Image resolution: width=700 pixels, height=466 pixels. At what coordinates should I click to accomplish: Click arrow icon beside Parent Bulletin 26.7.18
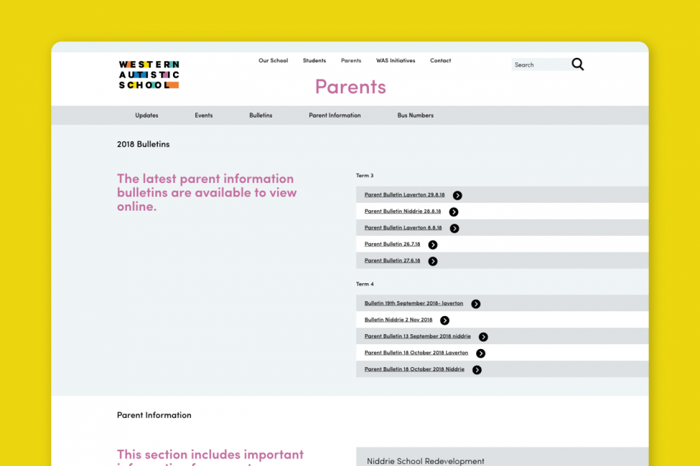click(x=433, y=244)
